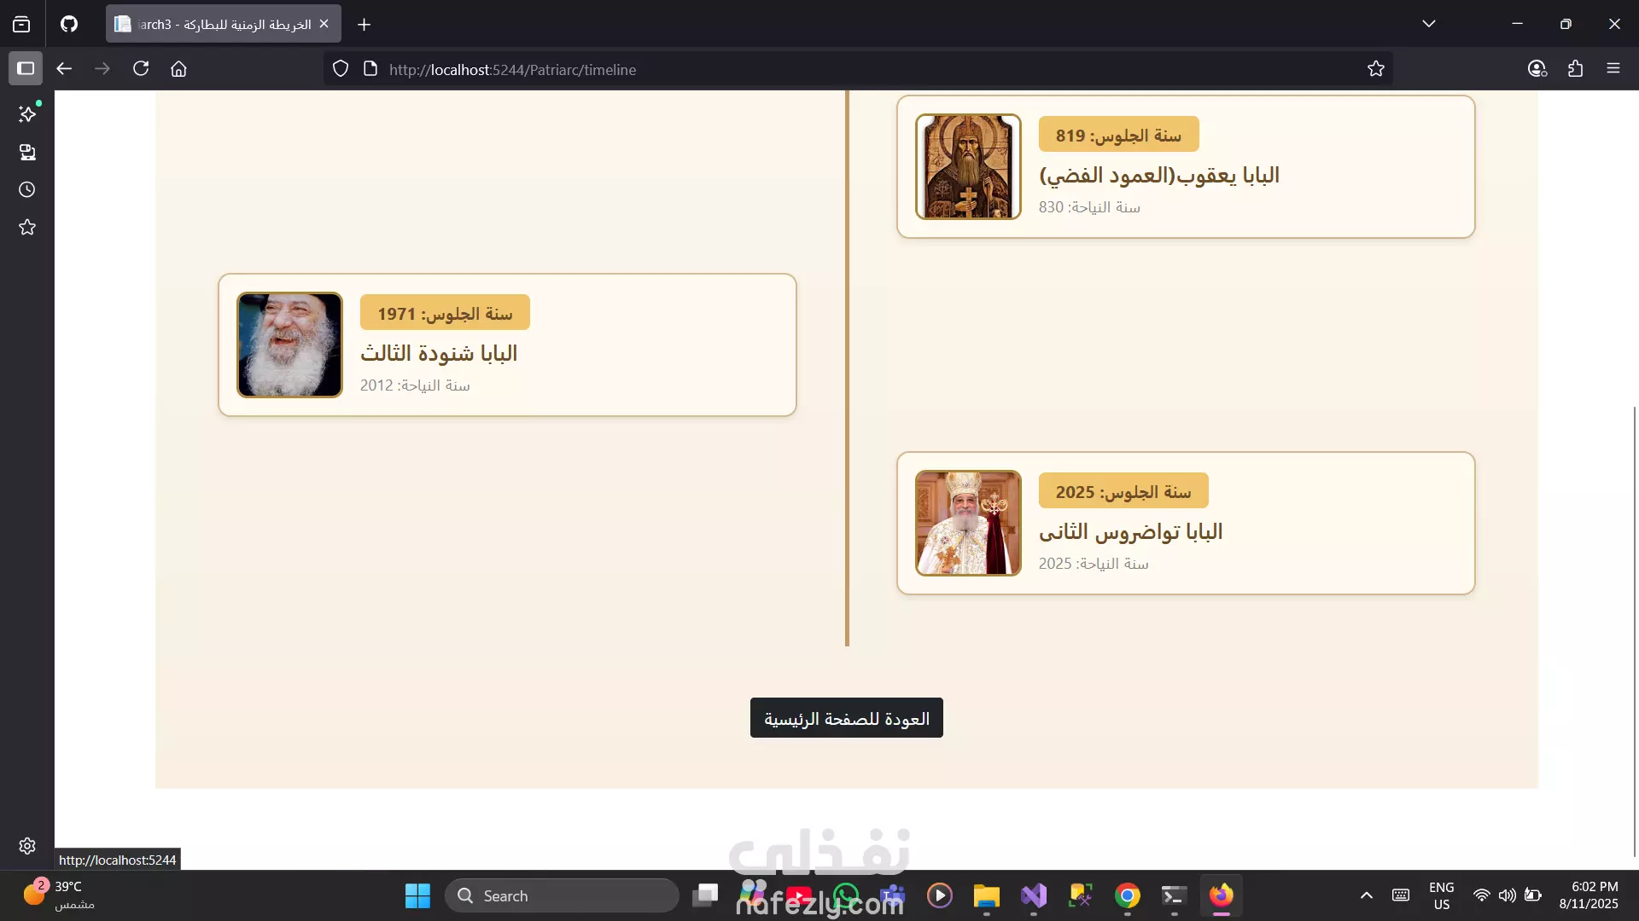Switch to Firefox on the taskbar
The width and height of the screenshot is (1639, 921).
[x=1222, y=895]
